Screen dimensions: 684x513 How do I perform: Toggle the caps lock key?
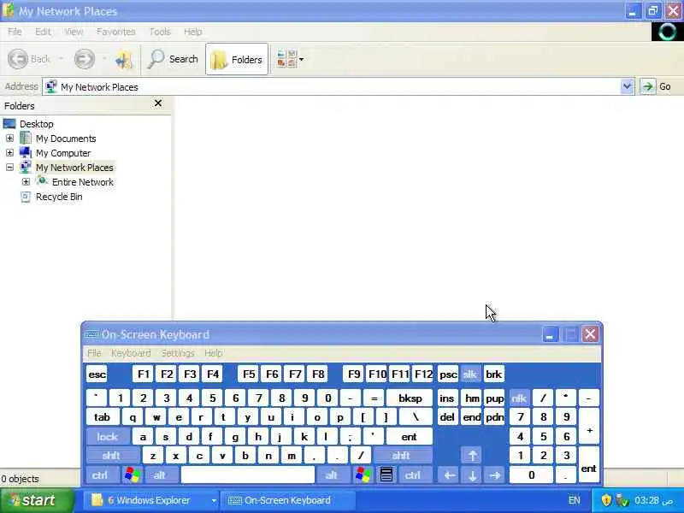108,437
